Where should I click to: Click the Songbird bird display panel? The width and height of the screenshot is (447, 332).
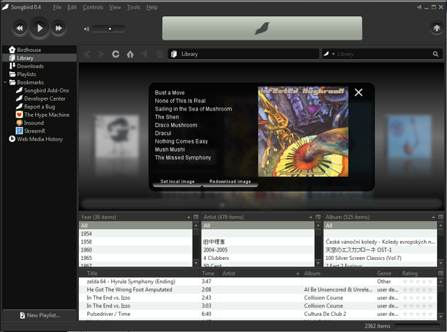[x=262, y=28]
